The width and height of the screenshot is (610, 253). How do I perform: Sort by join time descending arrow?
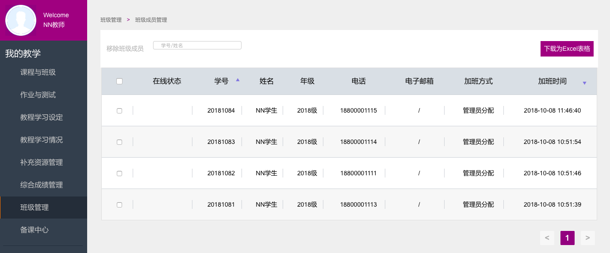click(x=584, y=83)
